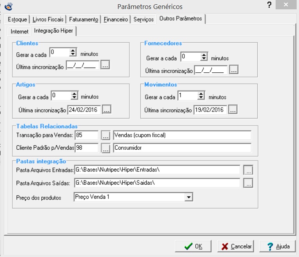Open date picker for Clientes sincronização
299x257 pixels.
point(105,65)
